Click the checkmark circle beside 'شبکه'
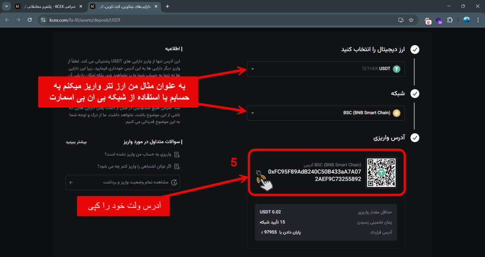 coord(414,94)
